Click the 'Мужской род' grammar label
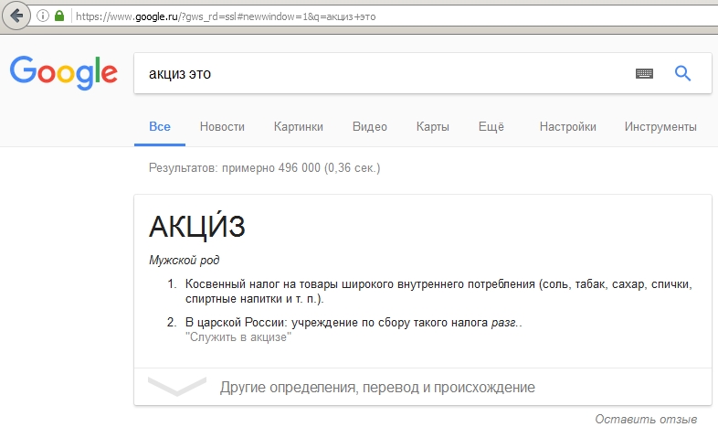The width and height of the screenshot is (718, 427). coord(185,261)
